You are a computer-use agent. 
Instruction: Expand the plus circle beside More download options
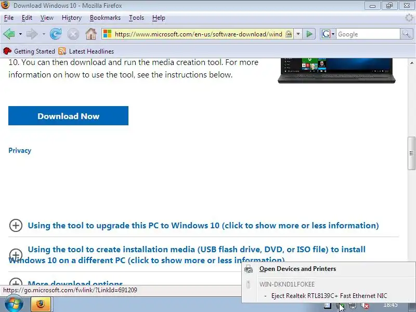coord(16,282)
